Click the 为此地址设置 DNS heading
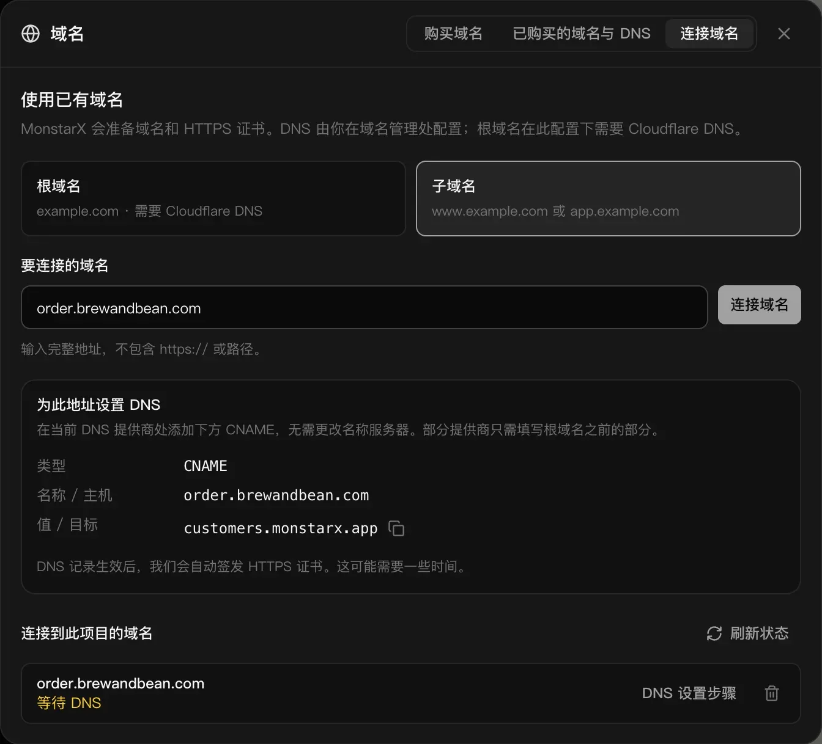The width and height of the screenshot is (822, 744). point(98,405)
